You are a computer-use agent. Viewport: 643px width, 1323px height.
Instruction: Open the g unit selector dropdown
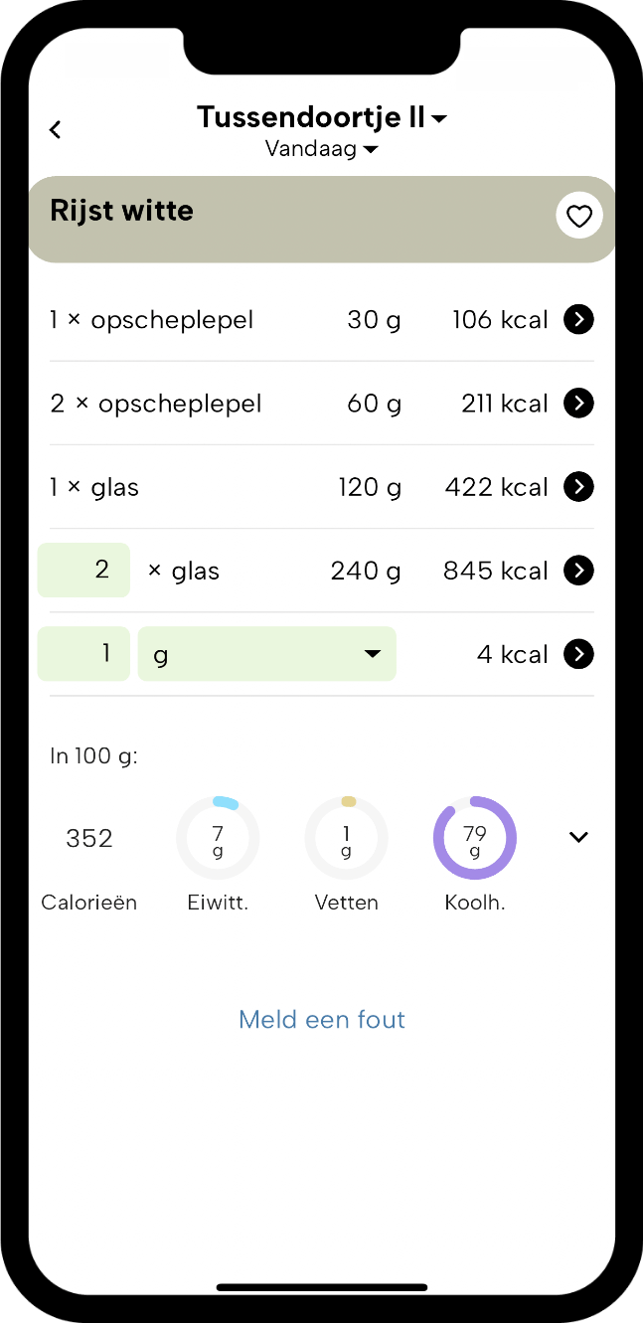(266, 654)
